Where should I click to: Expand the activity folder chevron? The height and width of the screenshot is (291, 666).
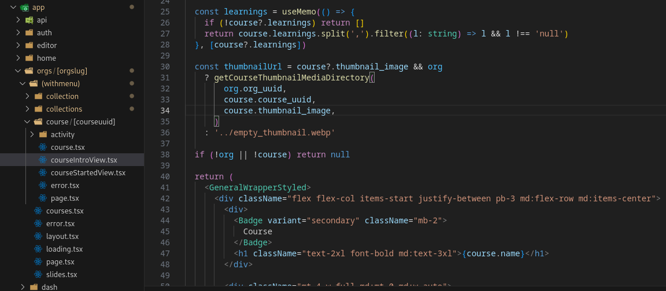(x=32, y=135)
